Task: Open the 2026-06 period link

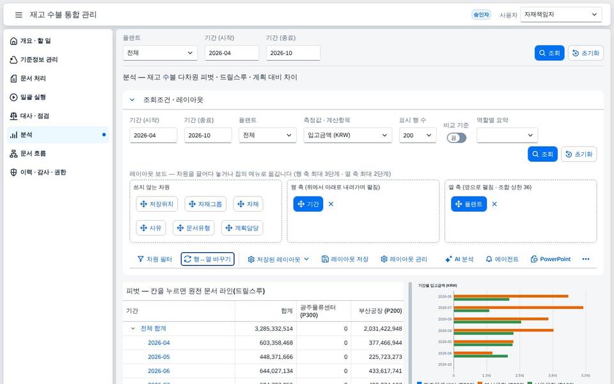Action: tap(159, 371)
